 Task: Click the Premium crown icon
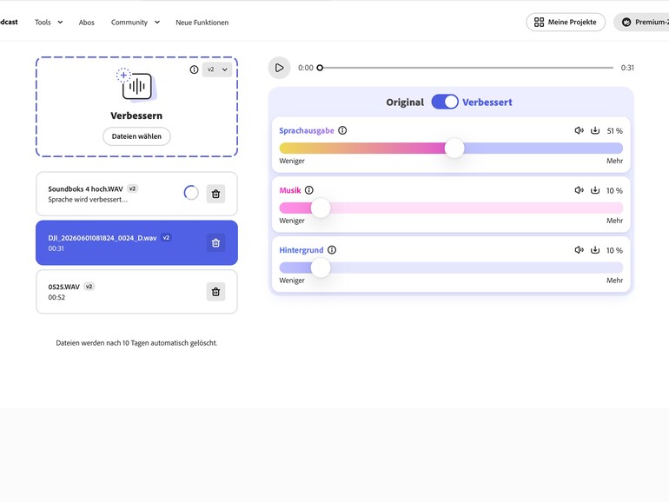(x=626, y=23)
